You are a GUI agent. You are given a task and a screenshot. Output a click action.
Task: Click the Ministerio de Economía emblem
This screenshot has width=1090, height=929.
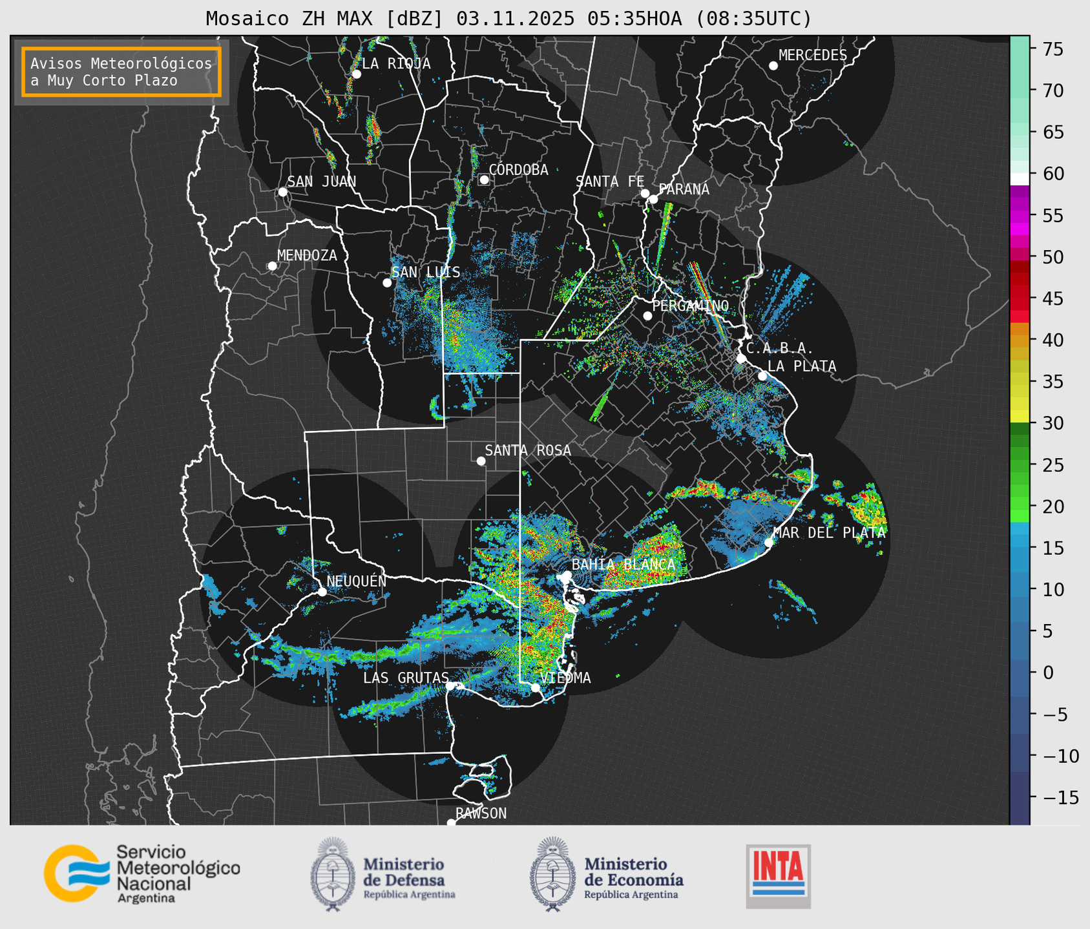click(552, 874)
